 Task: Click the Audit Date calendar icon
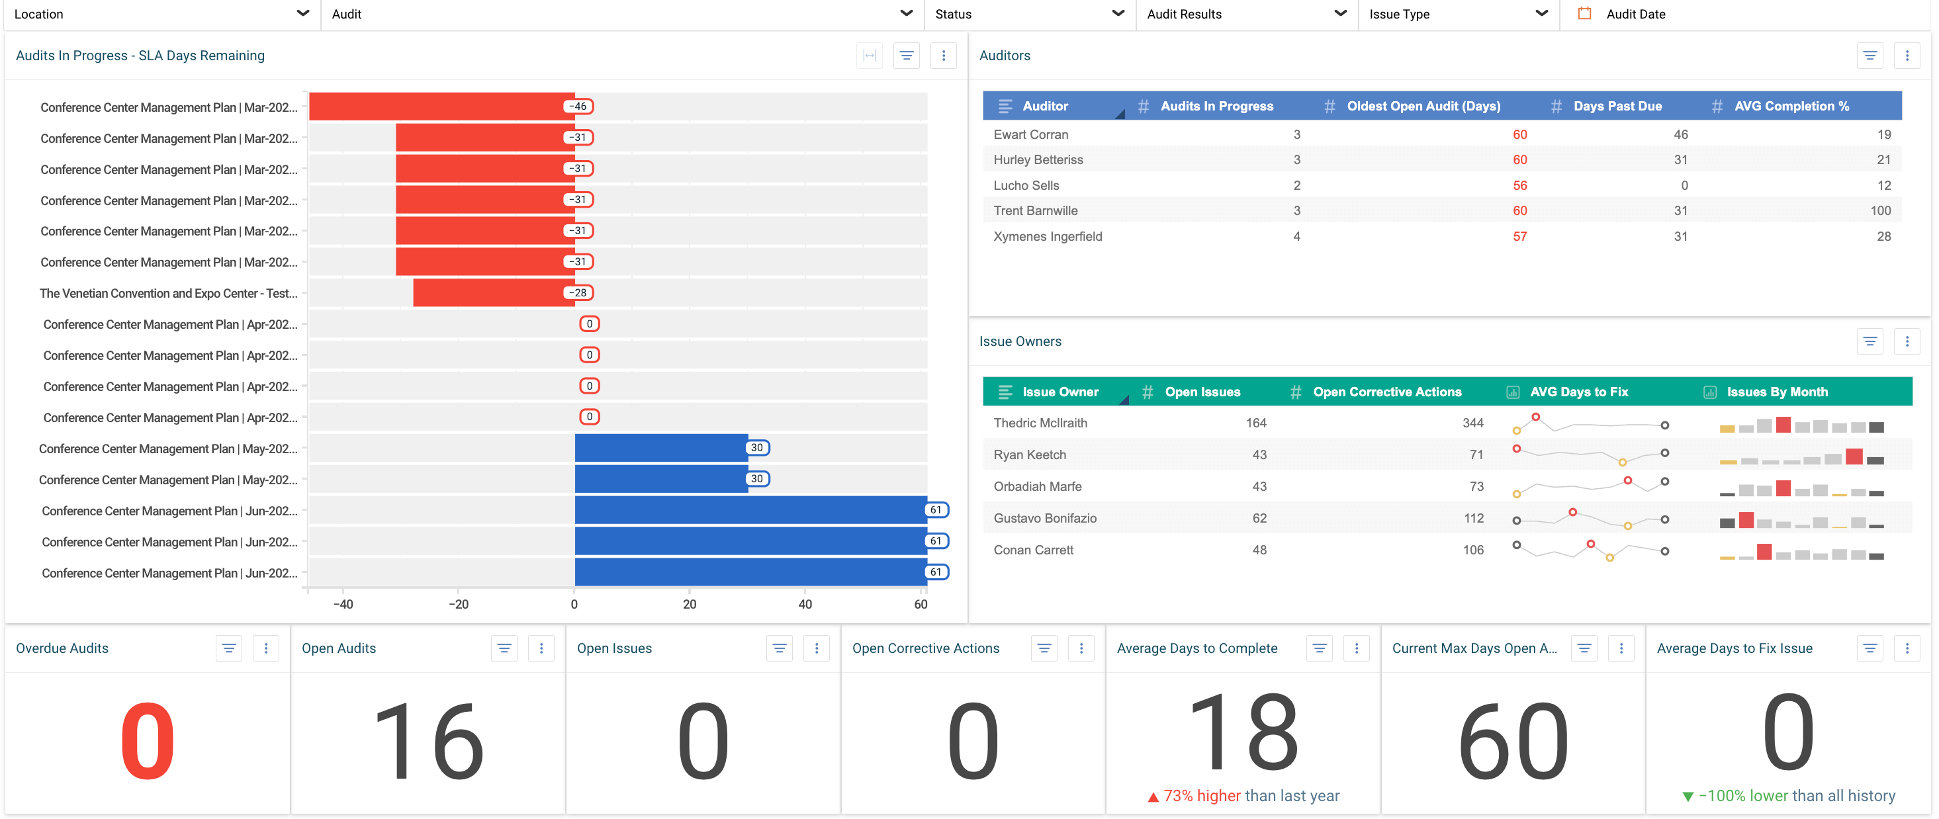click(1584, 13)
